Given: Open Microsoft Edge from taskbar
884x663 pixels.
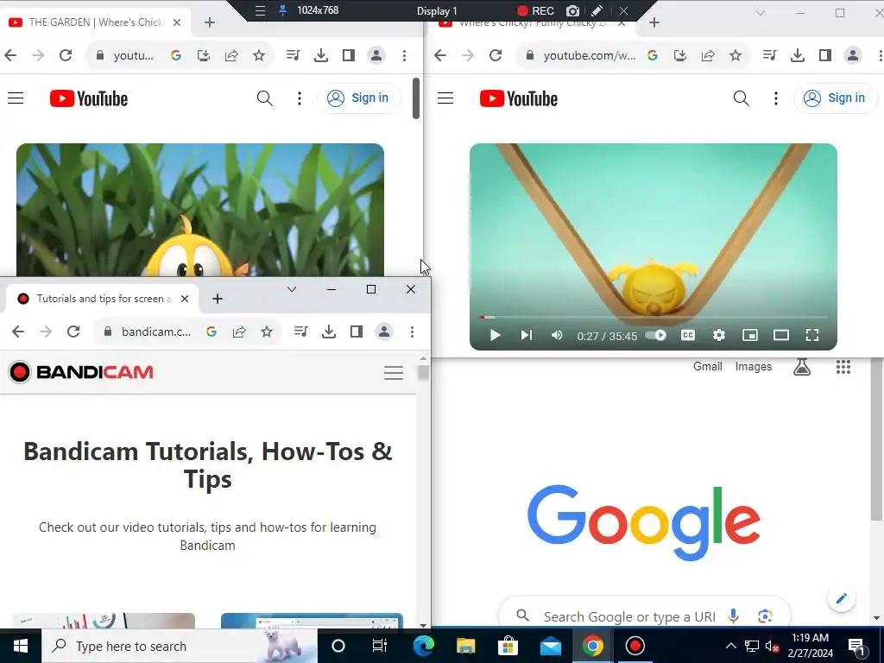Looking at the screenshot, I should tap(423, 646).
